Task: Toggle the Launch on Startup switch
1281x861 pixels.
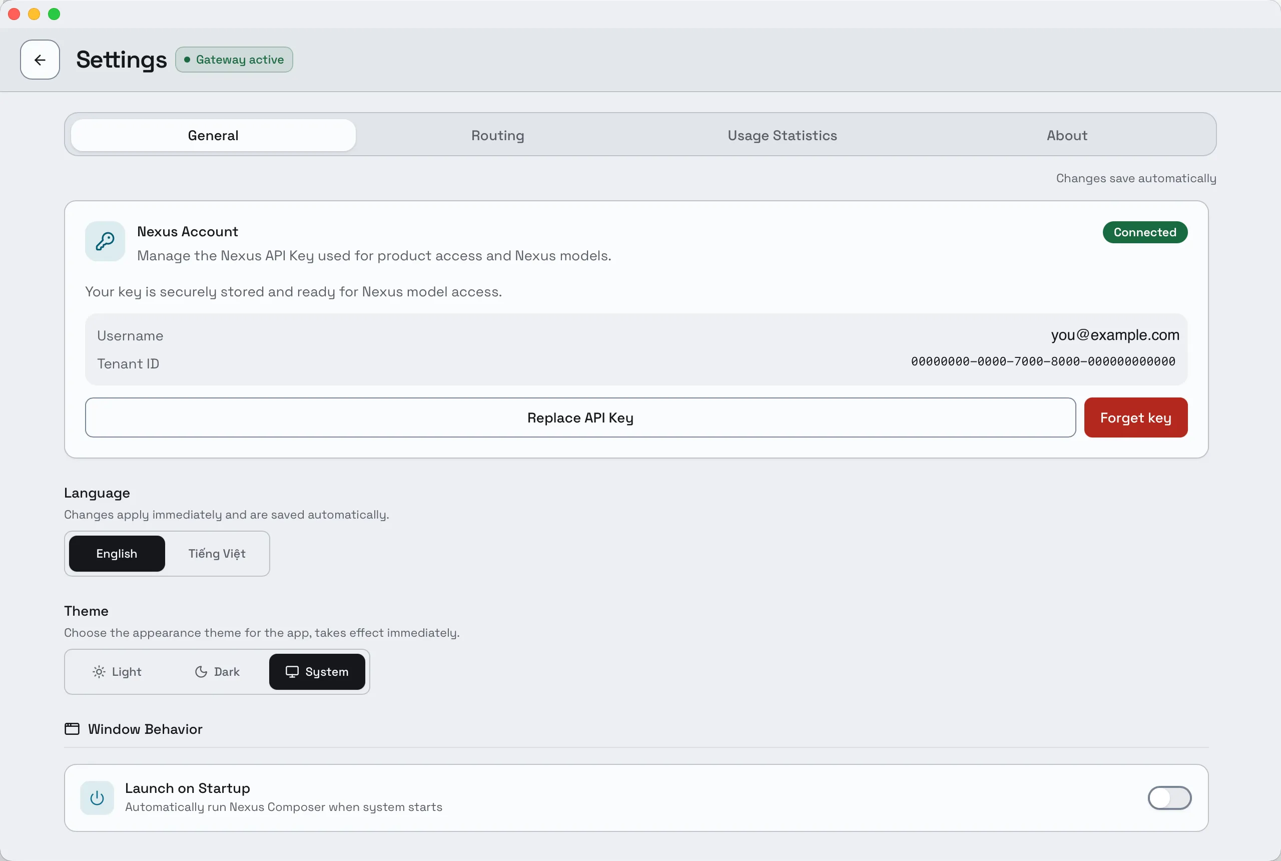Action: (x=1169, y=798)
